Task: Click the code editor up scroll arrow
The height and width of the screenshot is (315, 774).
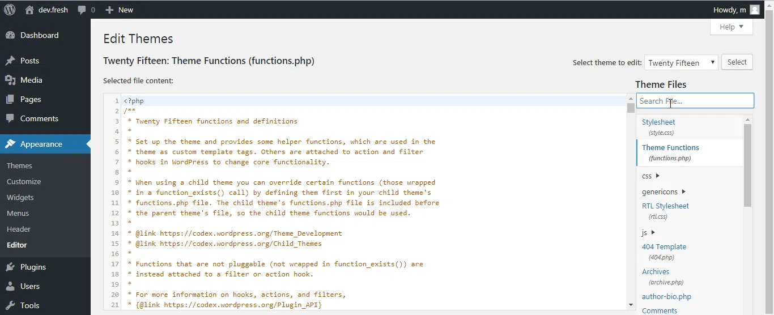Action: coord(631,99)
